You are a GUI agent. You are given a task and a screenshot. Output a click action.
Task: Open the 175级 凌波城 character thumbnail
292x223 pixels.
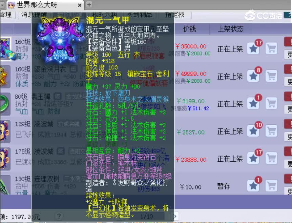click(x=5, y=159)
